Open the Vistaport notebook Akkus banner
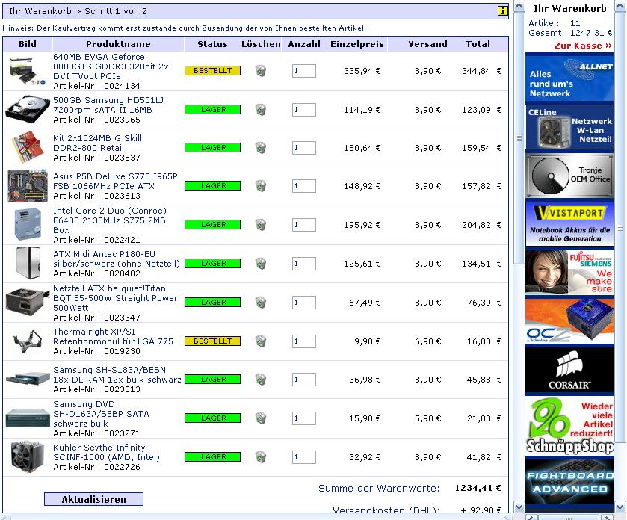 pyautogui.click(x=569, y=224)
